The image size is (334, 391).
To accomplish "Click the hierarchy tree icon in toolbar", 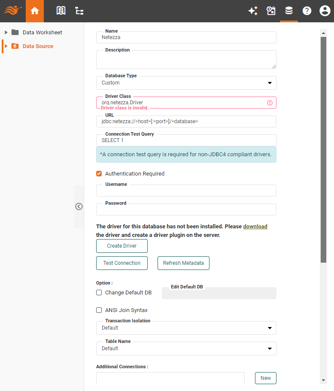I will (79, 11).
